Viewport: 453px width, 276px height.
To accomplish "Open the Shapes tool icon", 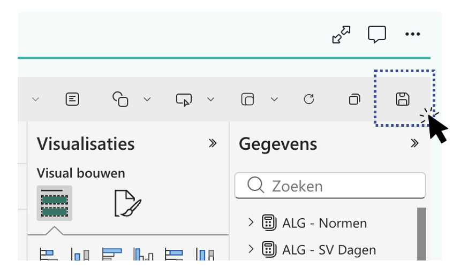I will (x=120, y=99).
